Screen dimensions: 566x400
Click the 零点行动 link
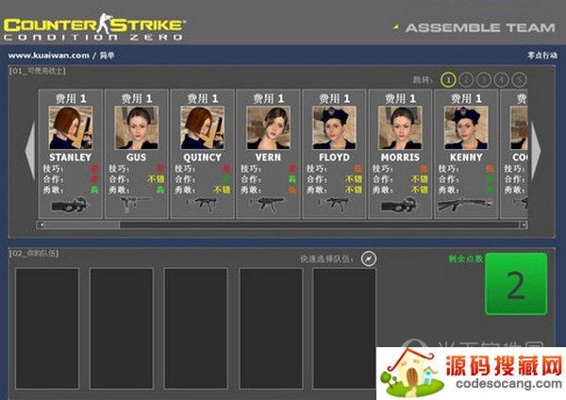tap(541, 56)
